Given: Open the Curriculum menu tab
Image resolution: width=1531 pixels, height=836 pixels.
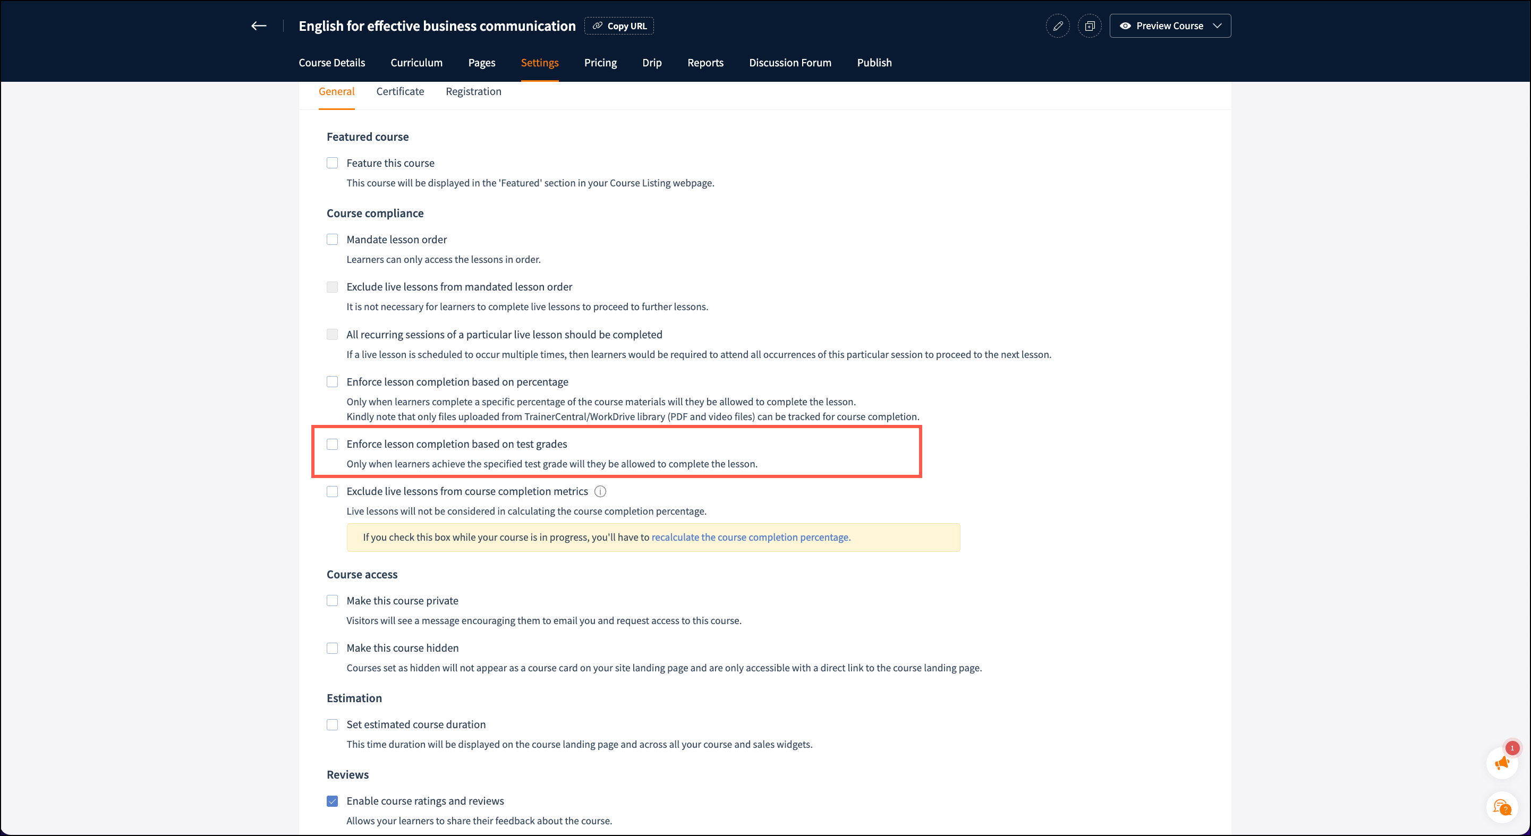Looking at the screenshot, I should click(x=416, y=62).
